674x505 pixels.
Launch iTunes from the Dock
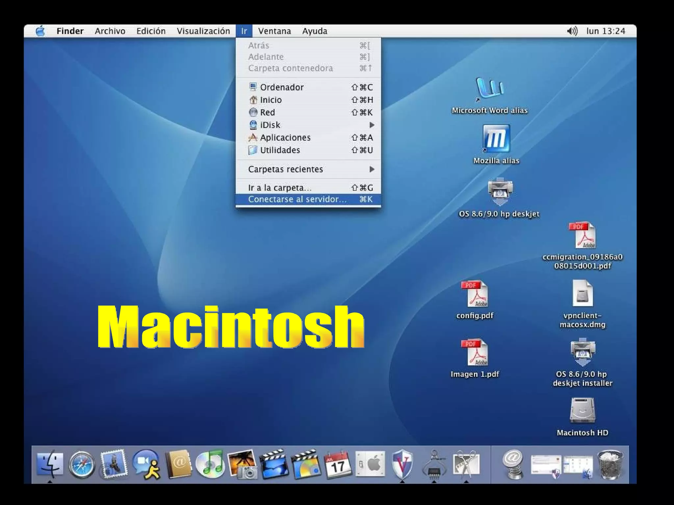click(210, 465)
